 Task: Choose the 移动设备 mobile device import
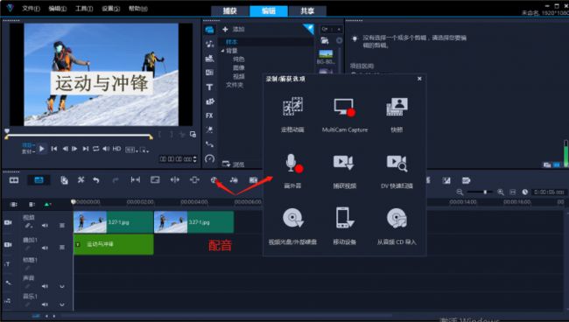coord(344,218)
